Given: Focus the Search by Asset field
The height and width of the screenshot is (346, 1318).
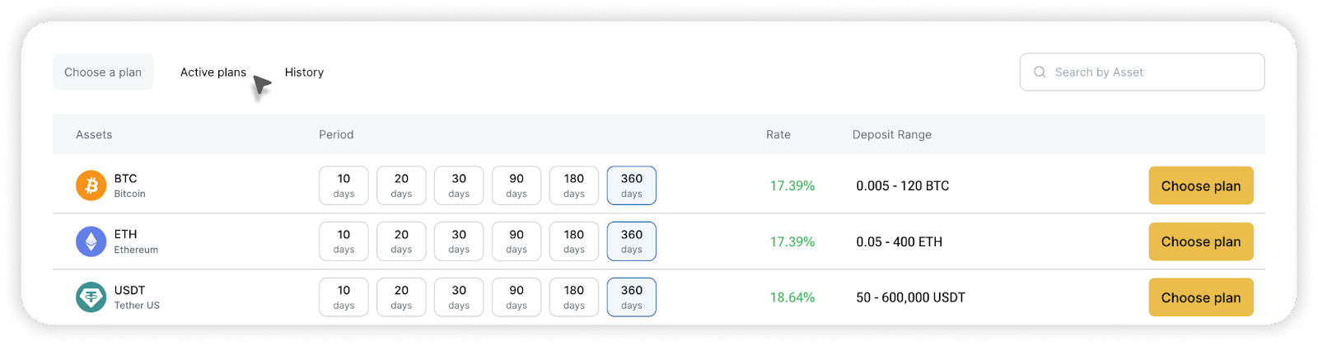Looking at the screenshot, I should click(1143, 72).
